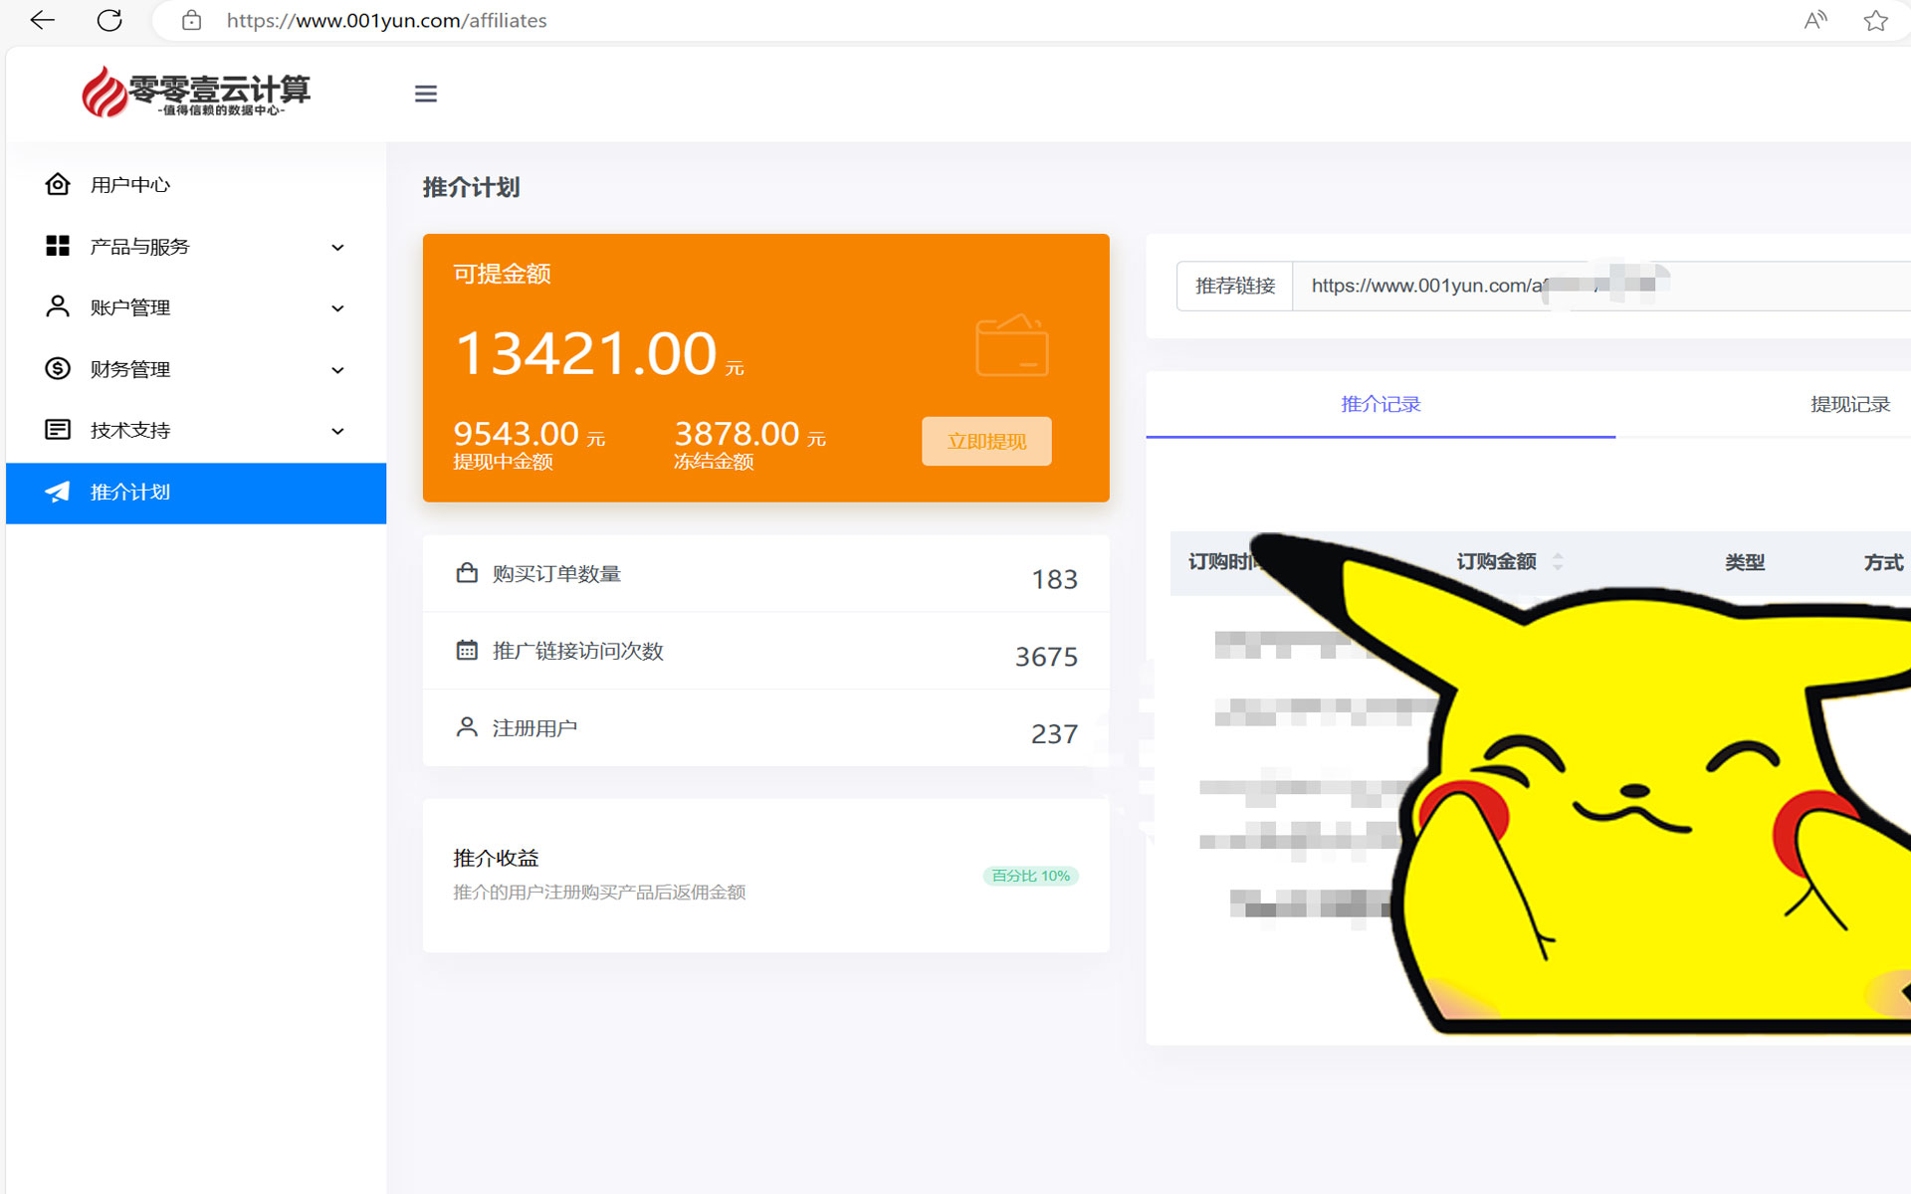1911x1194 pixels.
Task: Open 用户中心 in the sidebar
Action: [x=196, y=184]
